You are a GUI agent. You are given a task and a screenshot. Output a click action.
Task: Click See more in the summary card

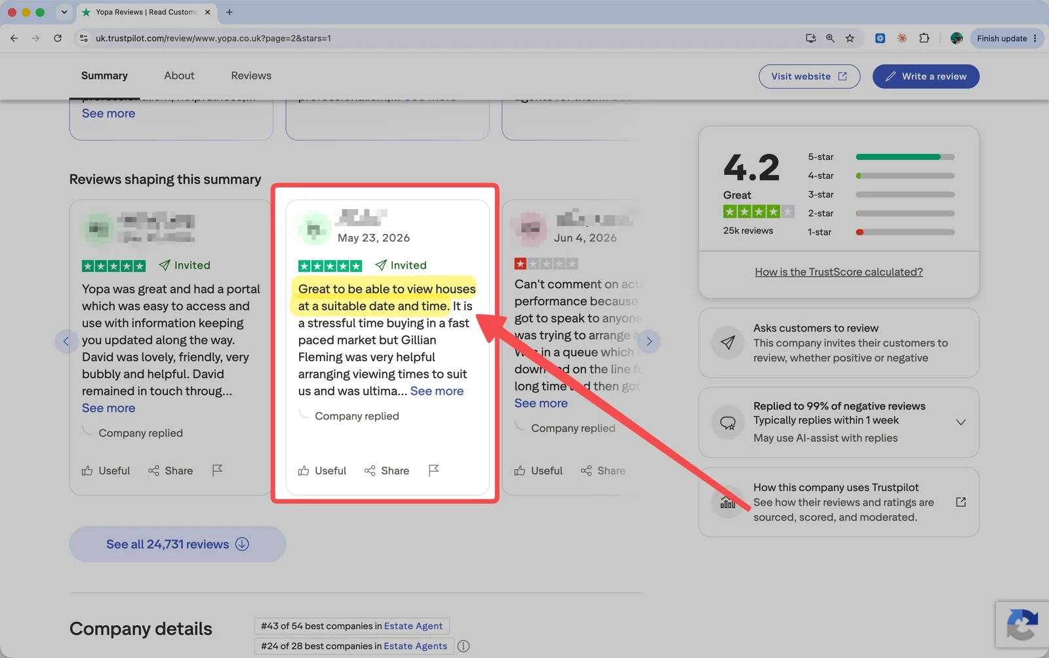pos(109,113)
